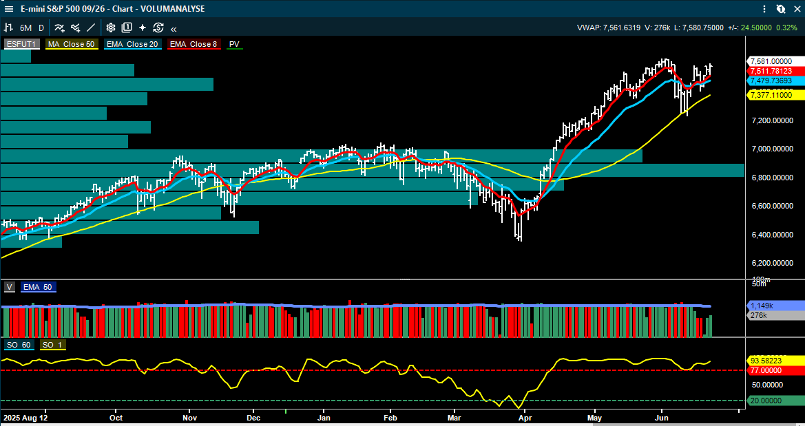Click the 0.32% percent change value
805x426 pixels.
(x=786, y=28)
